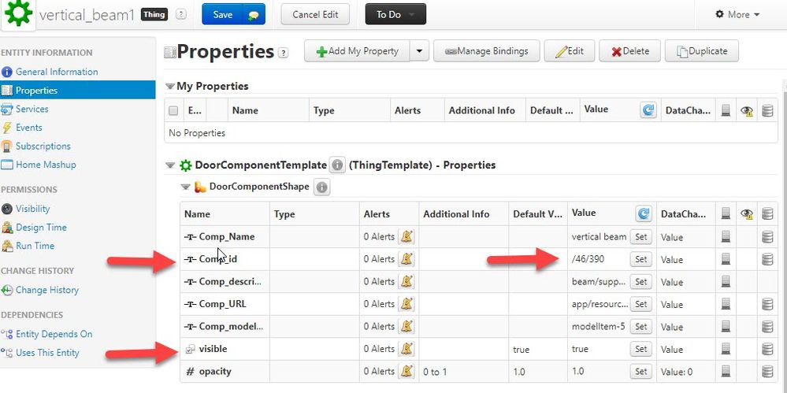Click logged column header icon in My Properties
Screen dimensions: 787x393
click(767, 111)
